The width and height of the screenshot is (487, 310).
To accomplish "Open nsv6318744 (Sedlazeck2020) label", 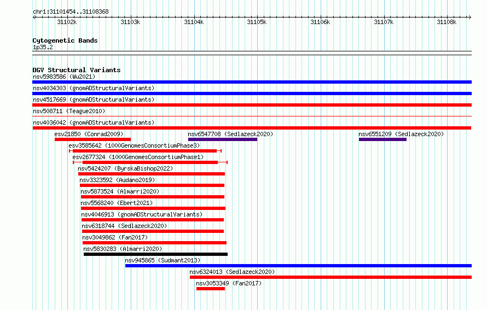I will (x=124, y=226).
